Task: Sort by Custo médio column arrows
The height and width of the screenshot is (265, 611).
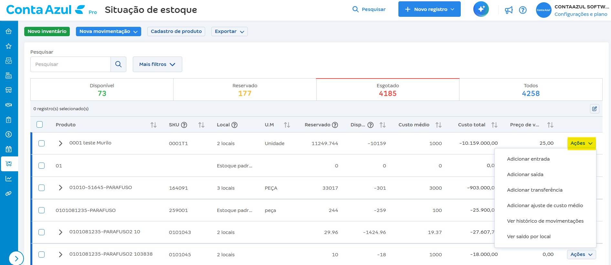Action: [438, 125]
